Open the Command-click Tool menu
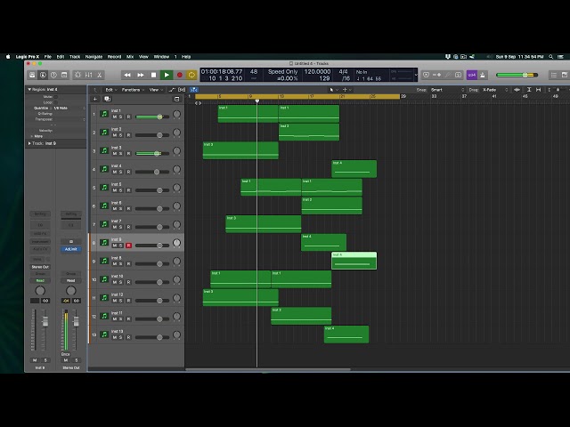 coord(346,90)
